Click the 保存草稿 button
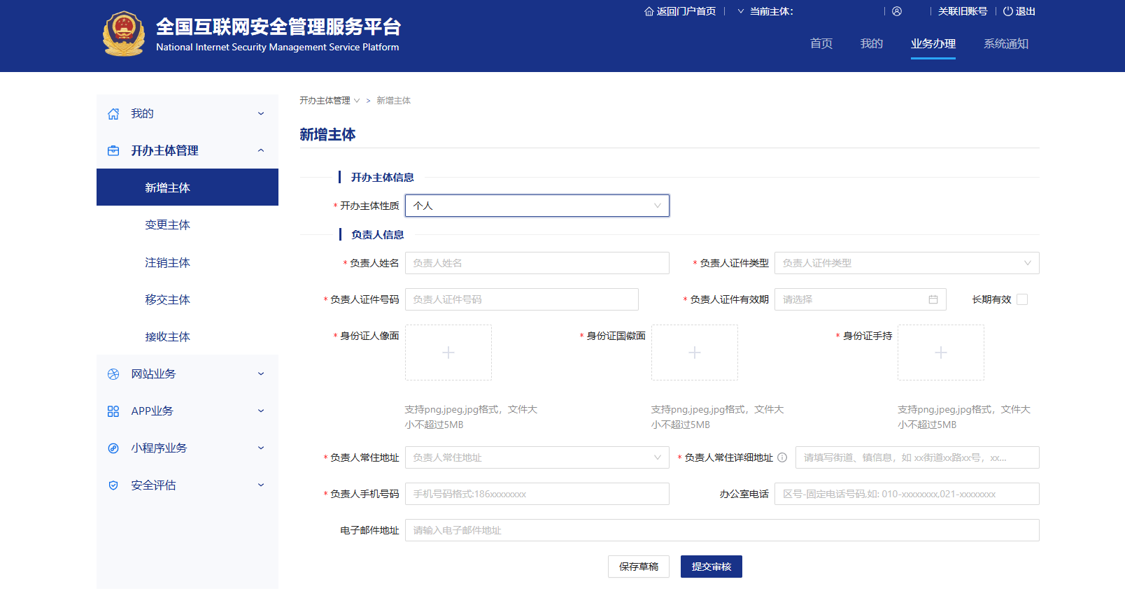The image size is (1125, 612). 638,567
